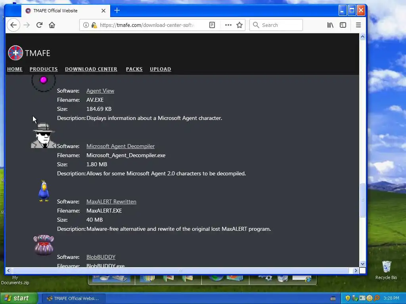Click the padlock with warning icon
This screenshot has width=406, height=304.
pyautogui.click(x=94, y=25)
